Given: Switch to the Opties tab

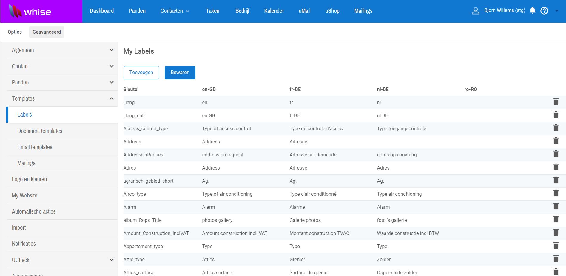Looking at the screenshot, I should coord(15,32).
